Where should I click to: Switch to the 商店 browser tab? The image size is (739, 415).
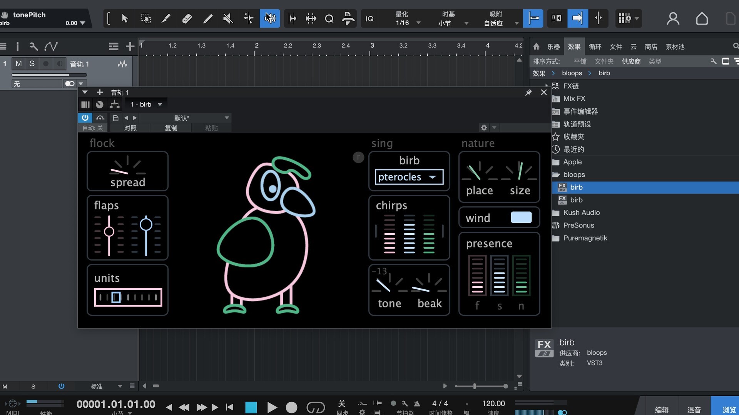(x=651, y=46)
